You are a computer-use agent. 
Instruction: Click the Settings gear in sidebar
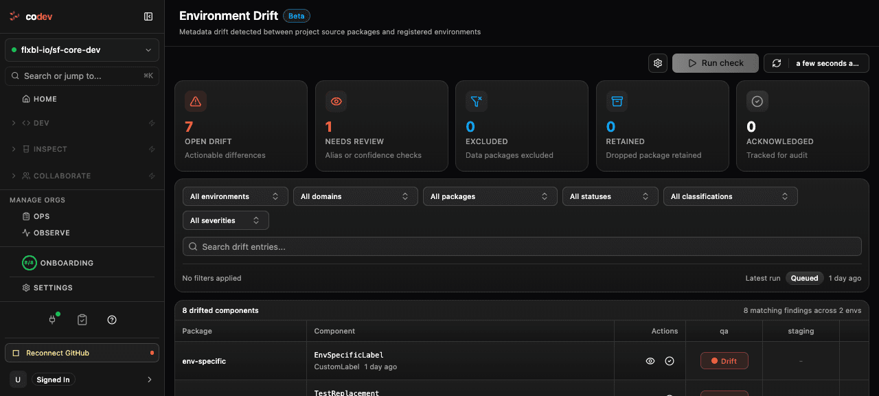click(x=26, y=288)
